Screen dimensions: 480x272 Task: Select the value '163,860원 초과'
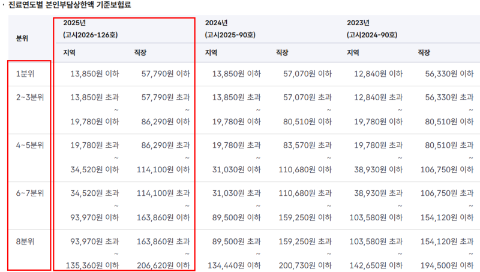(163, 241)
